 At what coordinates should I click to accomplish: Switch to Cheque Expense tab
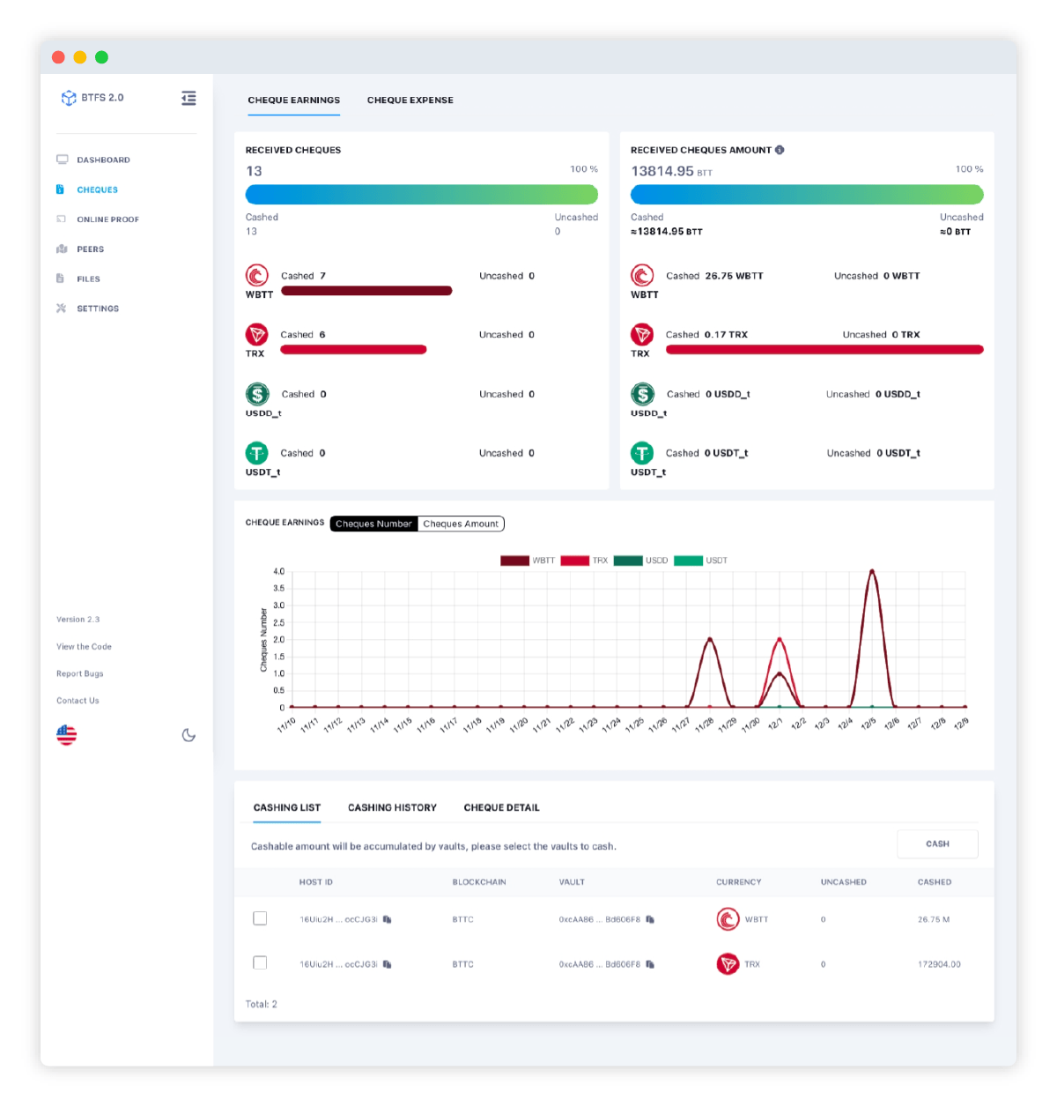tap(410, 100)
